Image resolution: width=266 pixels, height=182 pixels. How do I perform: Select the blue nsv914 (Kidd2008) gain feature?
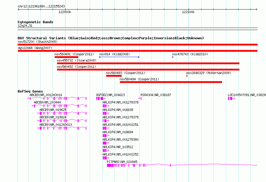(119, 57)
